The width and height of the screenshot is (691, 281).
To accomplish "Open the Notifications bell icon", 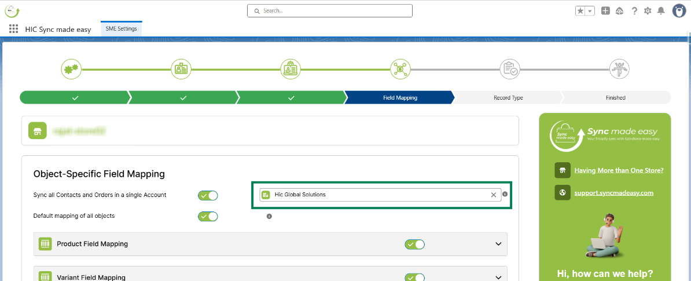I will pos(660,11).
